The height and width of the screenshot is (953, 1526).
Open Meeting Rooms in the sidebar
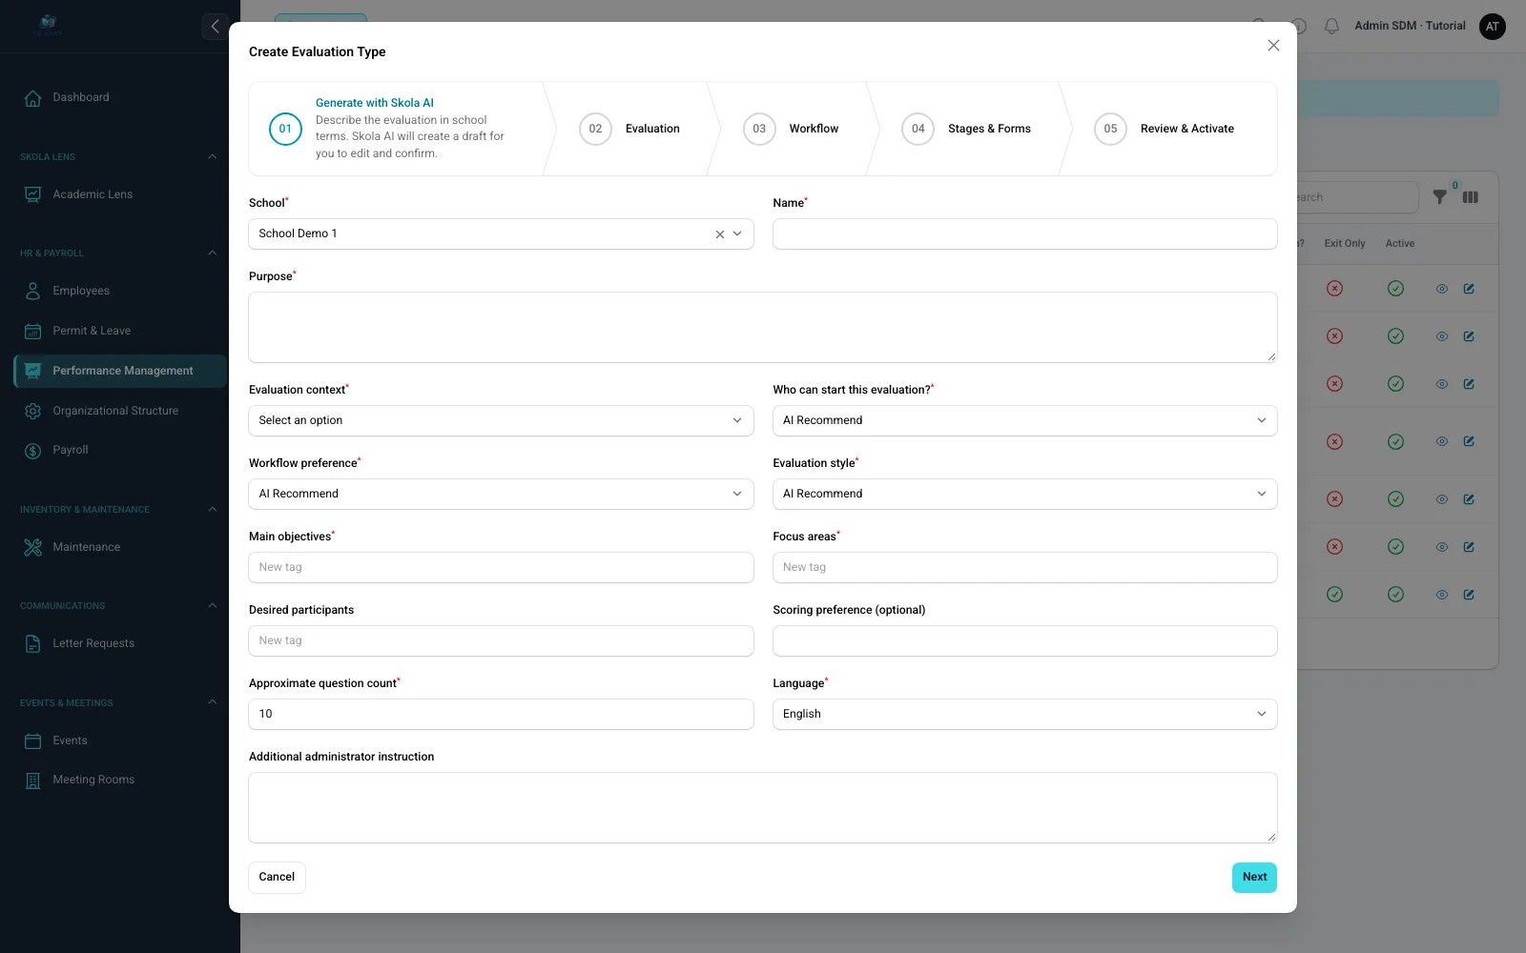click(120, 780)
